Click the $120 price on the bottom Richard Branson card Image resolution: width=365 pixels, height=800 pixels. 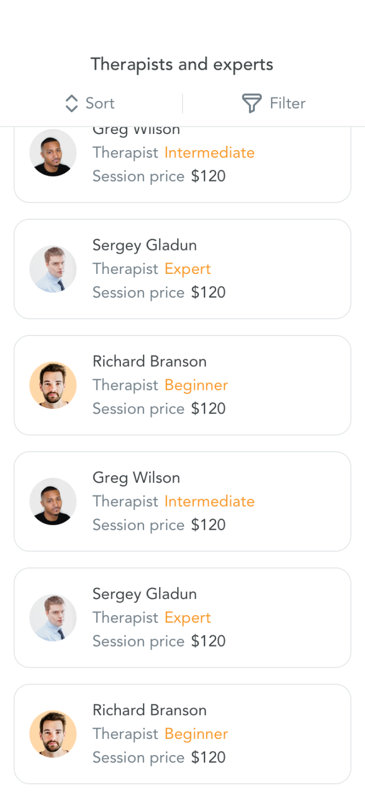pos(208,757)
